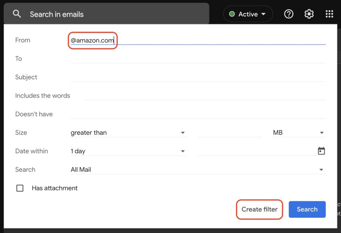
Task: Open the Google apps grid icon
Action: click(x=329, y=14)
